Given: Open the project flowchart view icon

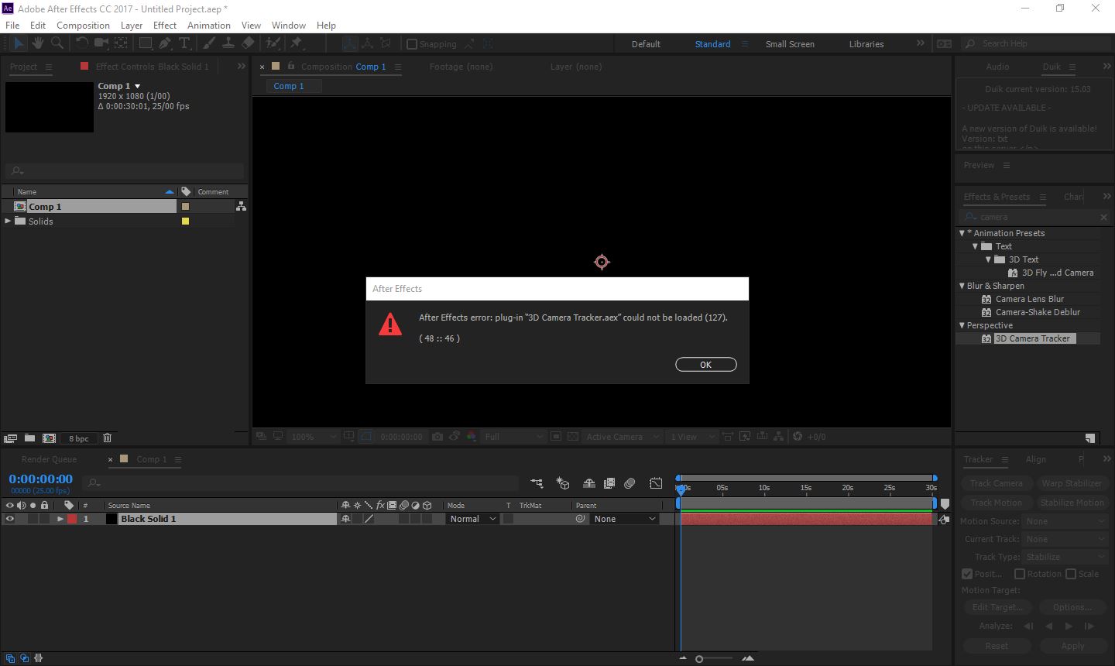Looking at the screenshot, I should (241, 206).
